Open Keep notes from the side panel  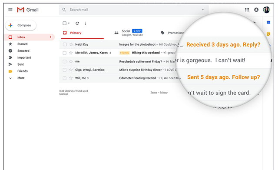(268, 34)
